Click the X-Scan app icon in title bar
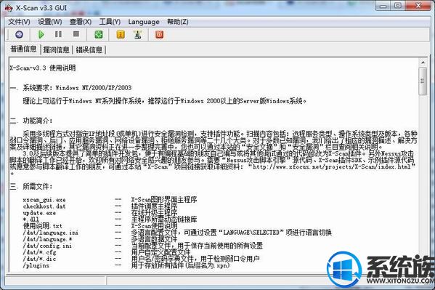Image resolution: width=435 pixels, height=290 pixels. click(x=9, y=8)
